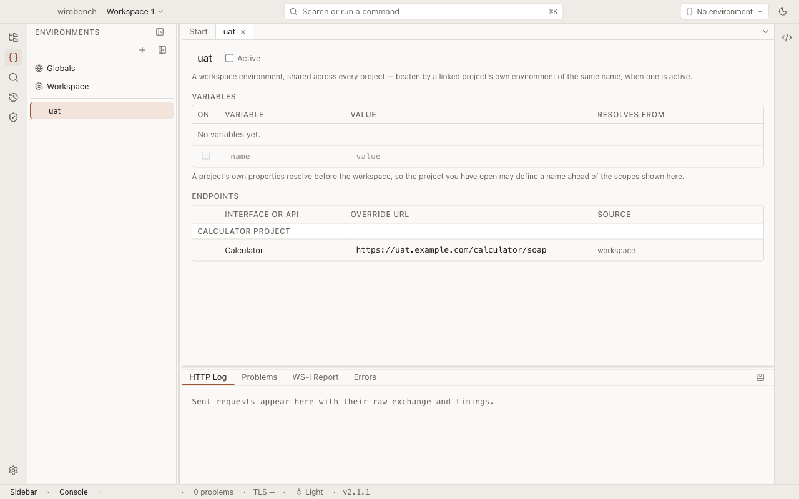Open the tab list chevron dropdown
The height and width of the screenshot is (499, 799).
[765, 32]
